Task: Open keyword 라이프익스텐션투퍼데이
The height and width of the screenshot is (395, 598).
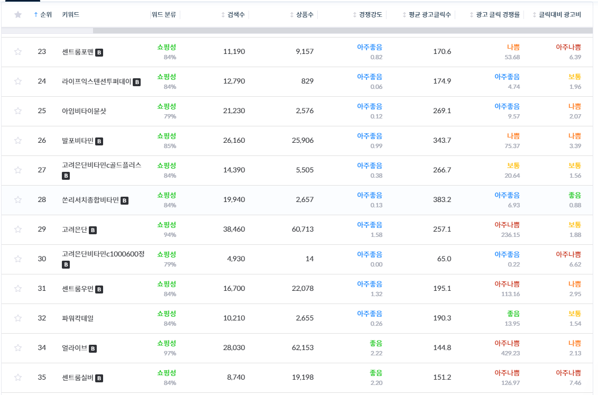Action: (x=96, y=81)
